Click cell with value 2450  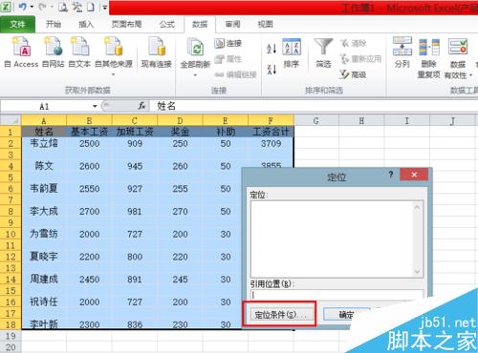89,280
